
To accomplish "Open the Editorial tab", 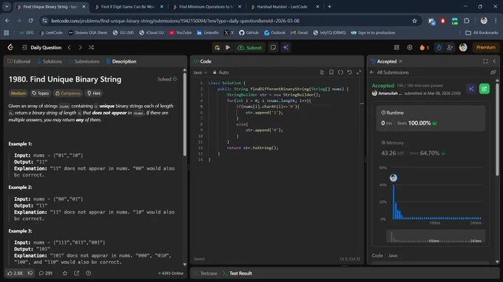I will click(x=18, y=61).
